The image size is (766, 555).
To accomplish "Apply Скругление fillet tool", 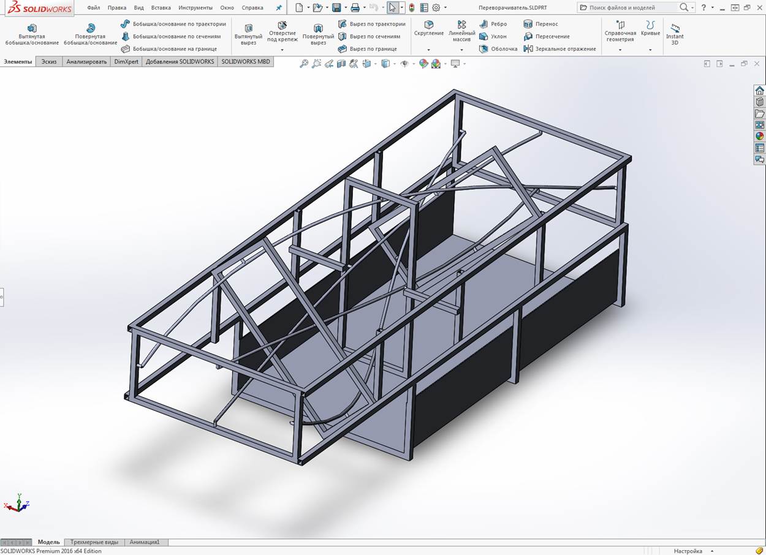I will coord(429,29).
